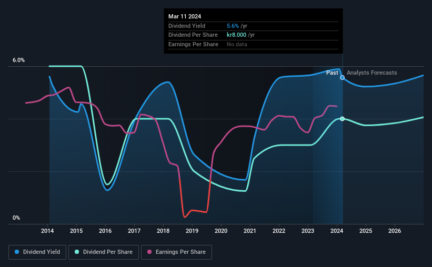The image size is (432, 267).
Task: Click the 'Past' label on the chart
Action: pyautogui.click(x=332, y=73)
